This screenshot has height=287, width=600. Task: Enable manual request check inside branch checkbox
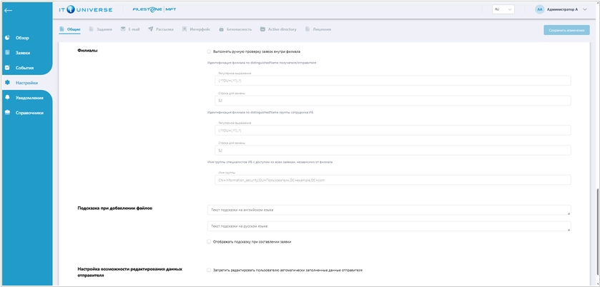[x=208, y=51]
